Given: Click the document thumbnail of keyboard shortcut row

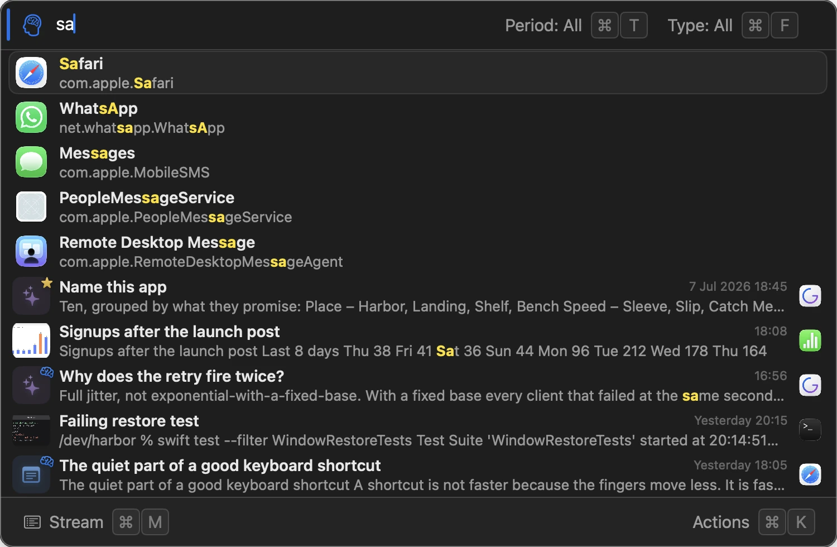Looking at the screenshot, I should click(x=31, y=474).
